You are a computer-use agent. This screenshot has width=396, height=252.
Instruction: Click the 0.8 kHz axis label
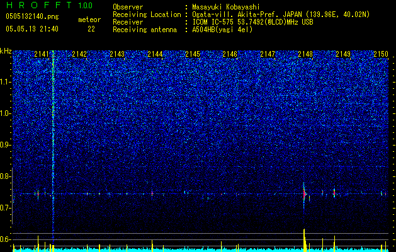(5, 176)
